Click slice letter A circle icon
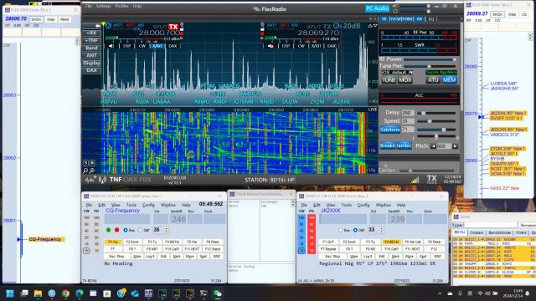Image resolution: width=536 pixels, height=301 pixels. [108, 26]
